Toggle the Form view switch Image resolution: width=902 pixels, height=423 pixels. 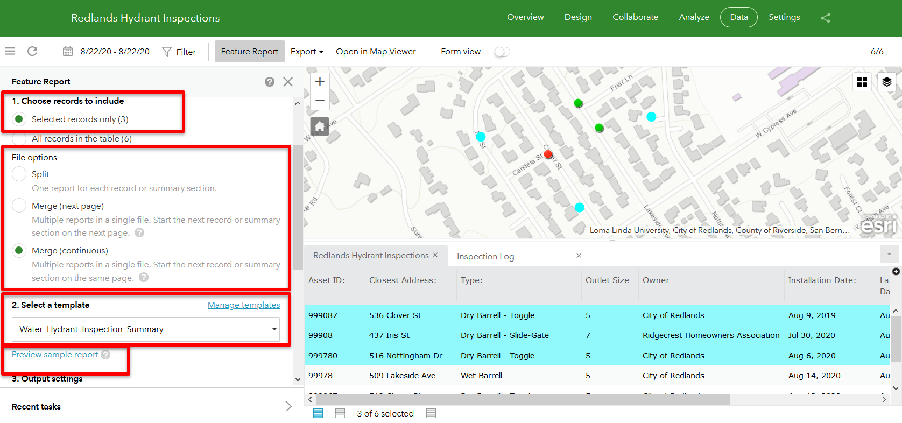502,52
